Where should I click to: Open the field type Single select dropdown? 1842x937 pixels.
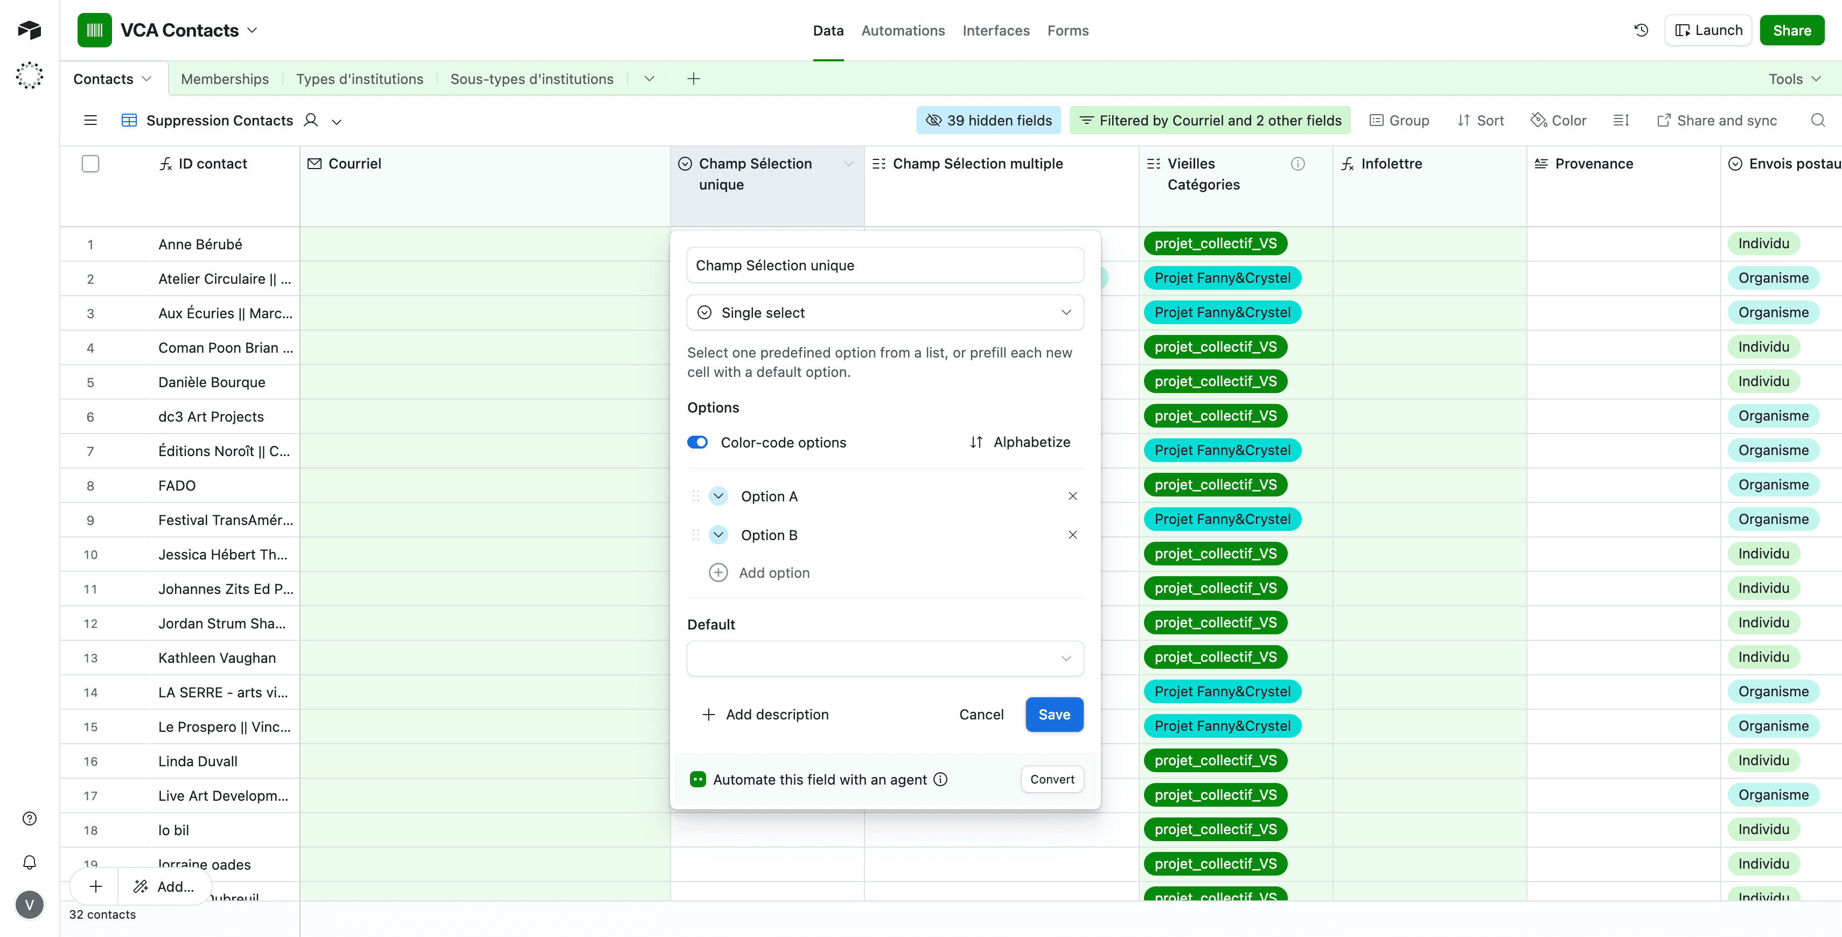(x=884, y=312)
